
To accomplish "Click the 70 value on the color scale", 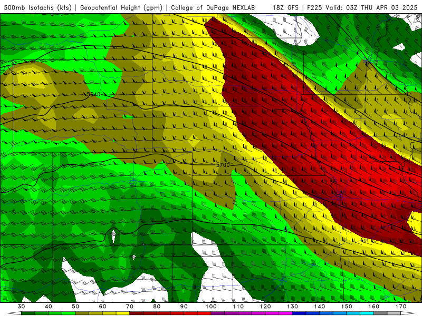I will click(130, 307).
